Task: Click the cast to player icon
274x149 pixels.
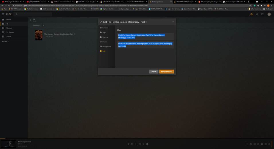Action: 262,14
